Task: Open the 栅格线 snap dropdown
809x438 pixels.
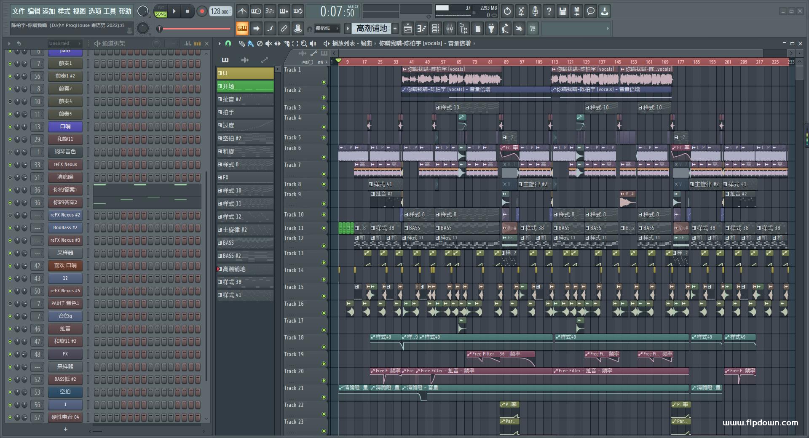Action: coord(327,29)
